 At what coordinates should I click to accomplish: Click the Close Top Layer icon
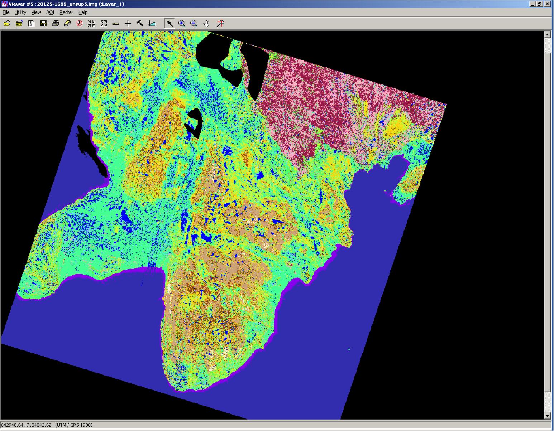click(19, 24)
